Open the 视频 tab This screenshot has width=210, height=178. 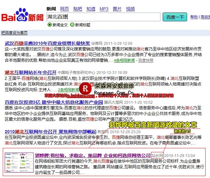(x=130, y=9)
